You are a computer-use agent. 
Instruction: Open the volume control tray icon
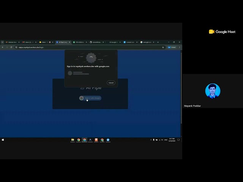[162, 140]
